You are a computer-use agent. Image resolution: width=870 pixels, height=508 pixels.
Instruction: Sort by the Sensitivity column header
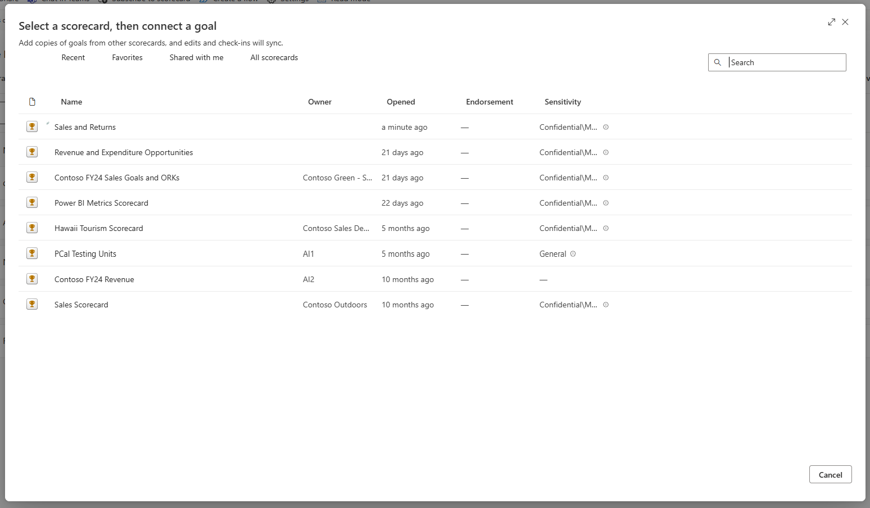click(563, 102)
